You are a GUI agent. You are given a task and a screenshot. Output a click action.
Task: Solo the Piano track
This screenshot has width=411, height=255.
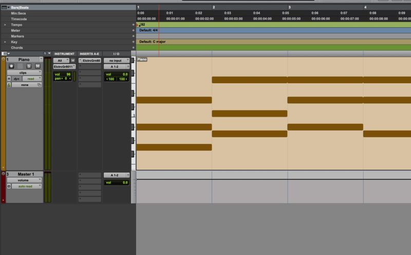click(29, 66)
